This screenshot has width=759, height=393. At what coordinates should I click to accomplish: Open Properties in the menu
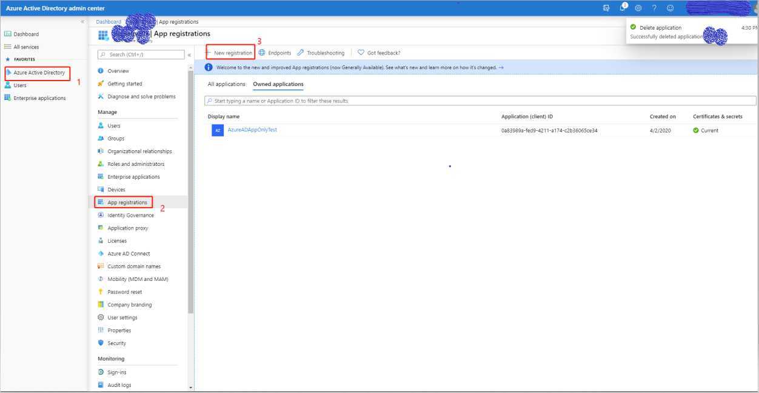coord(119,331)
